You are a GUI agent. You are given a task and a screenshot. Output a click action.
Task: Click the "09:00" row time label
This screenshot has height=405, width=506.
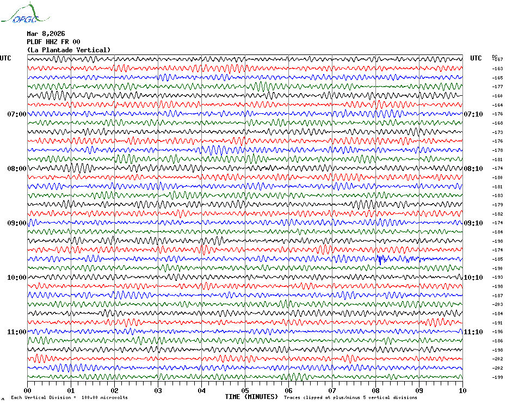(x=17, y=223)
